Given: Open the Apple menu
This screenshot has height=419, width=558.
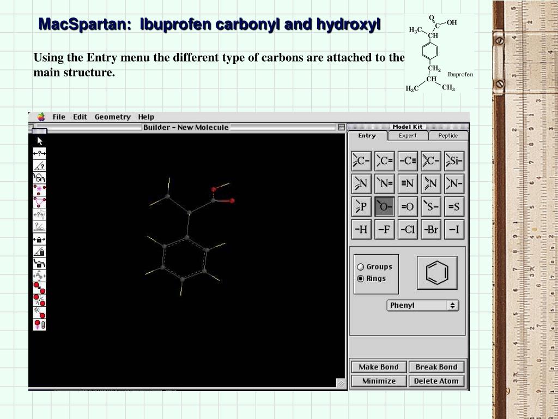Looking at the screenshot, I should coord(41,117).
